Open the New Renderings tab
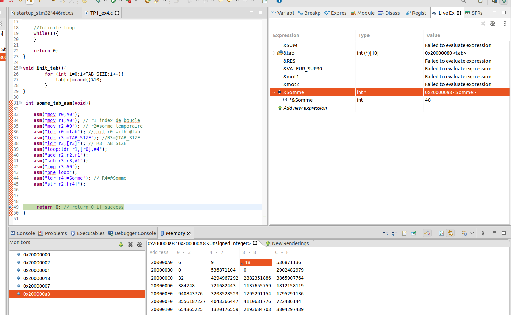The image size is (511, 315). click(x=292, y=243)
